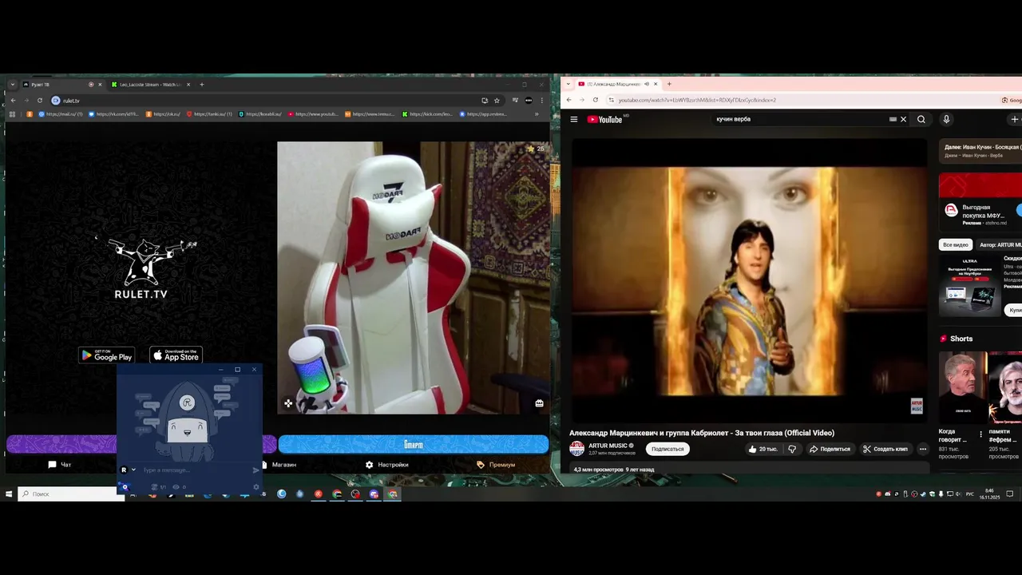Viewport: 1022px width, 575px height.
Task: Open Настройки in the Rulet.tv bottom menu
Action: (x=387, y=464)
